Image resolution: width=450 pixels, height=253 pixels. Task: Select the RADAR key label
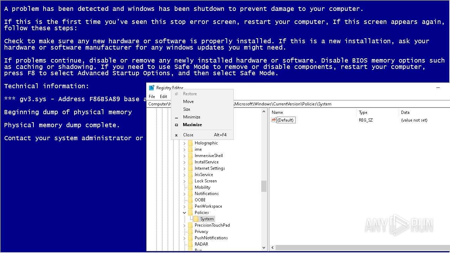201,244
